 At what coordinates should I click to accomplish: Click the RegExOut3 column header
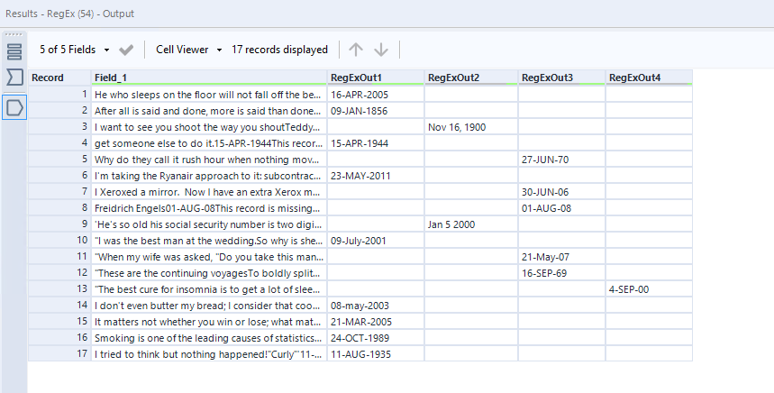point(560,78)
